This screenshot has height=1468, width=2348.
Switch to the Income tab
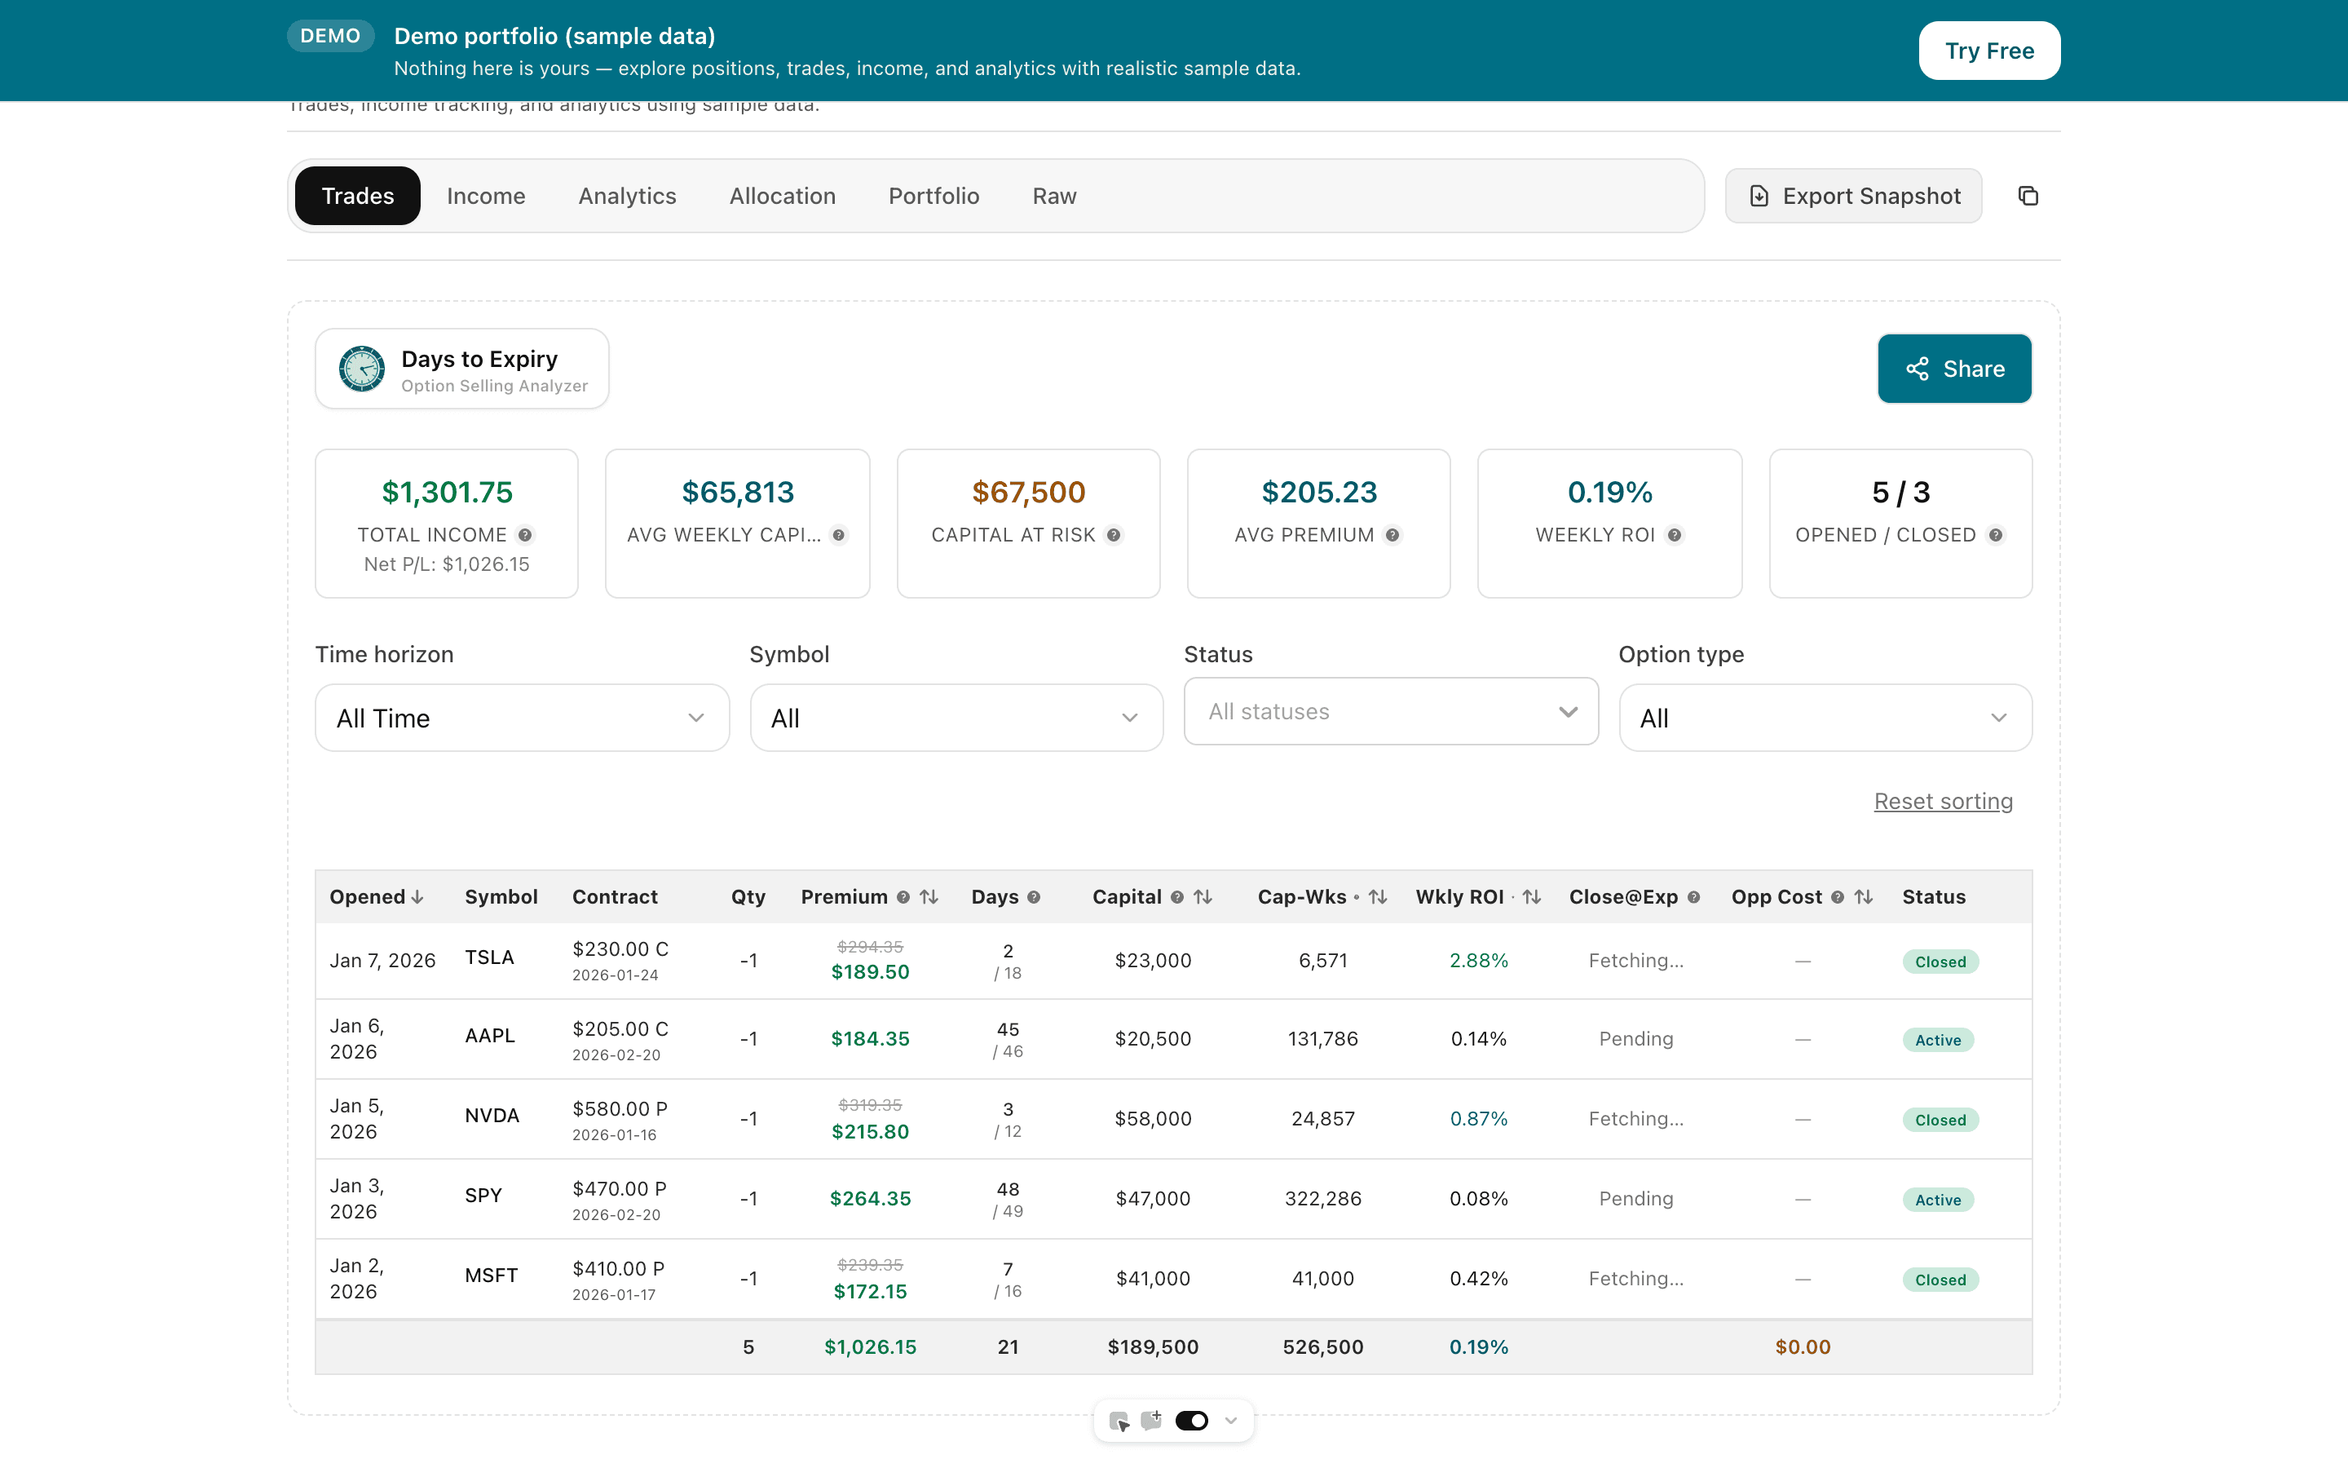pos(486,195)
